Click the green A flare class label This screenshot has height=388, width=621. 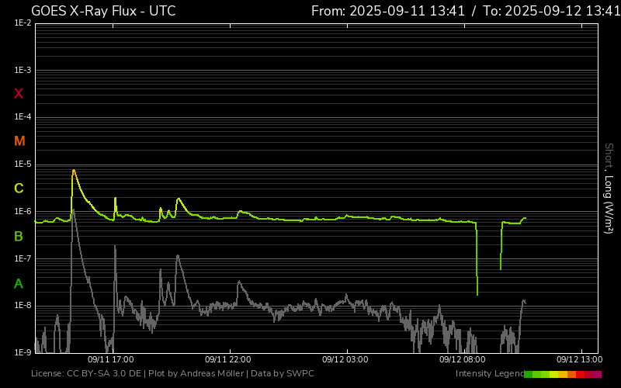tap(19, 284)
